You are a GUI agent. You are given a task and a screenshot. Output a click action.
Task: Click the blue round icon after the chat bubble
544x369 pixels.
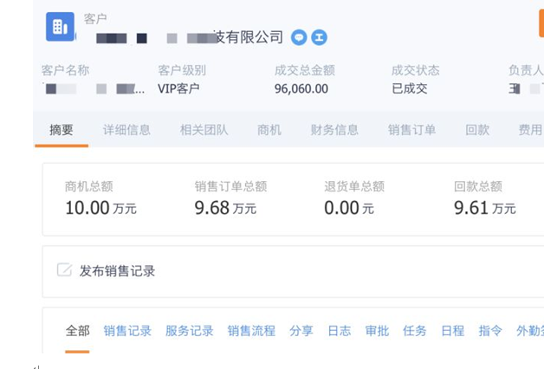319,37
